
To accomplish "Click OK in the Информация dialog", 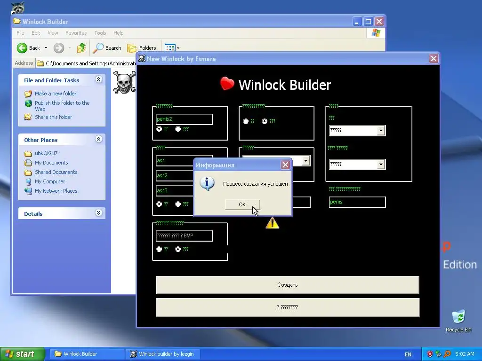I will (x=242, y=204).
